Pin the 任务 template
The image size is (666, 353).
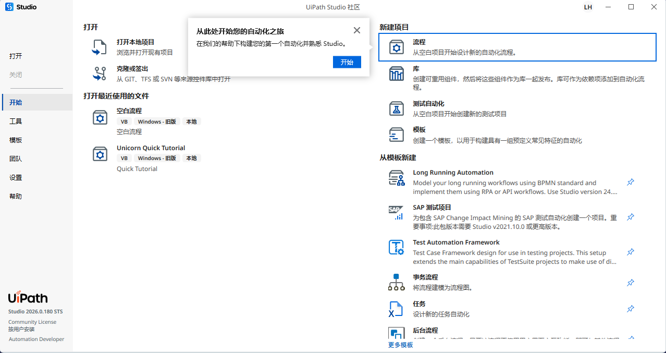pos(631,309)
